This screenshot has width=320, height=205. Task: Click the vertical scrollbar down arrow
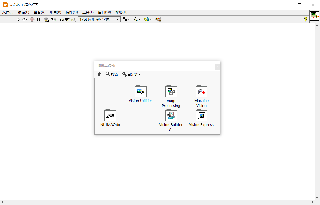pos(317,197)
